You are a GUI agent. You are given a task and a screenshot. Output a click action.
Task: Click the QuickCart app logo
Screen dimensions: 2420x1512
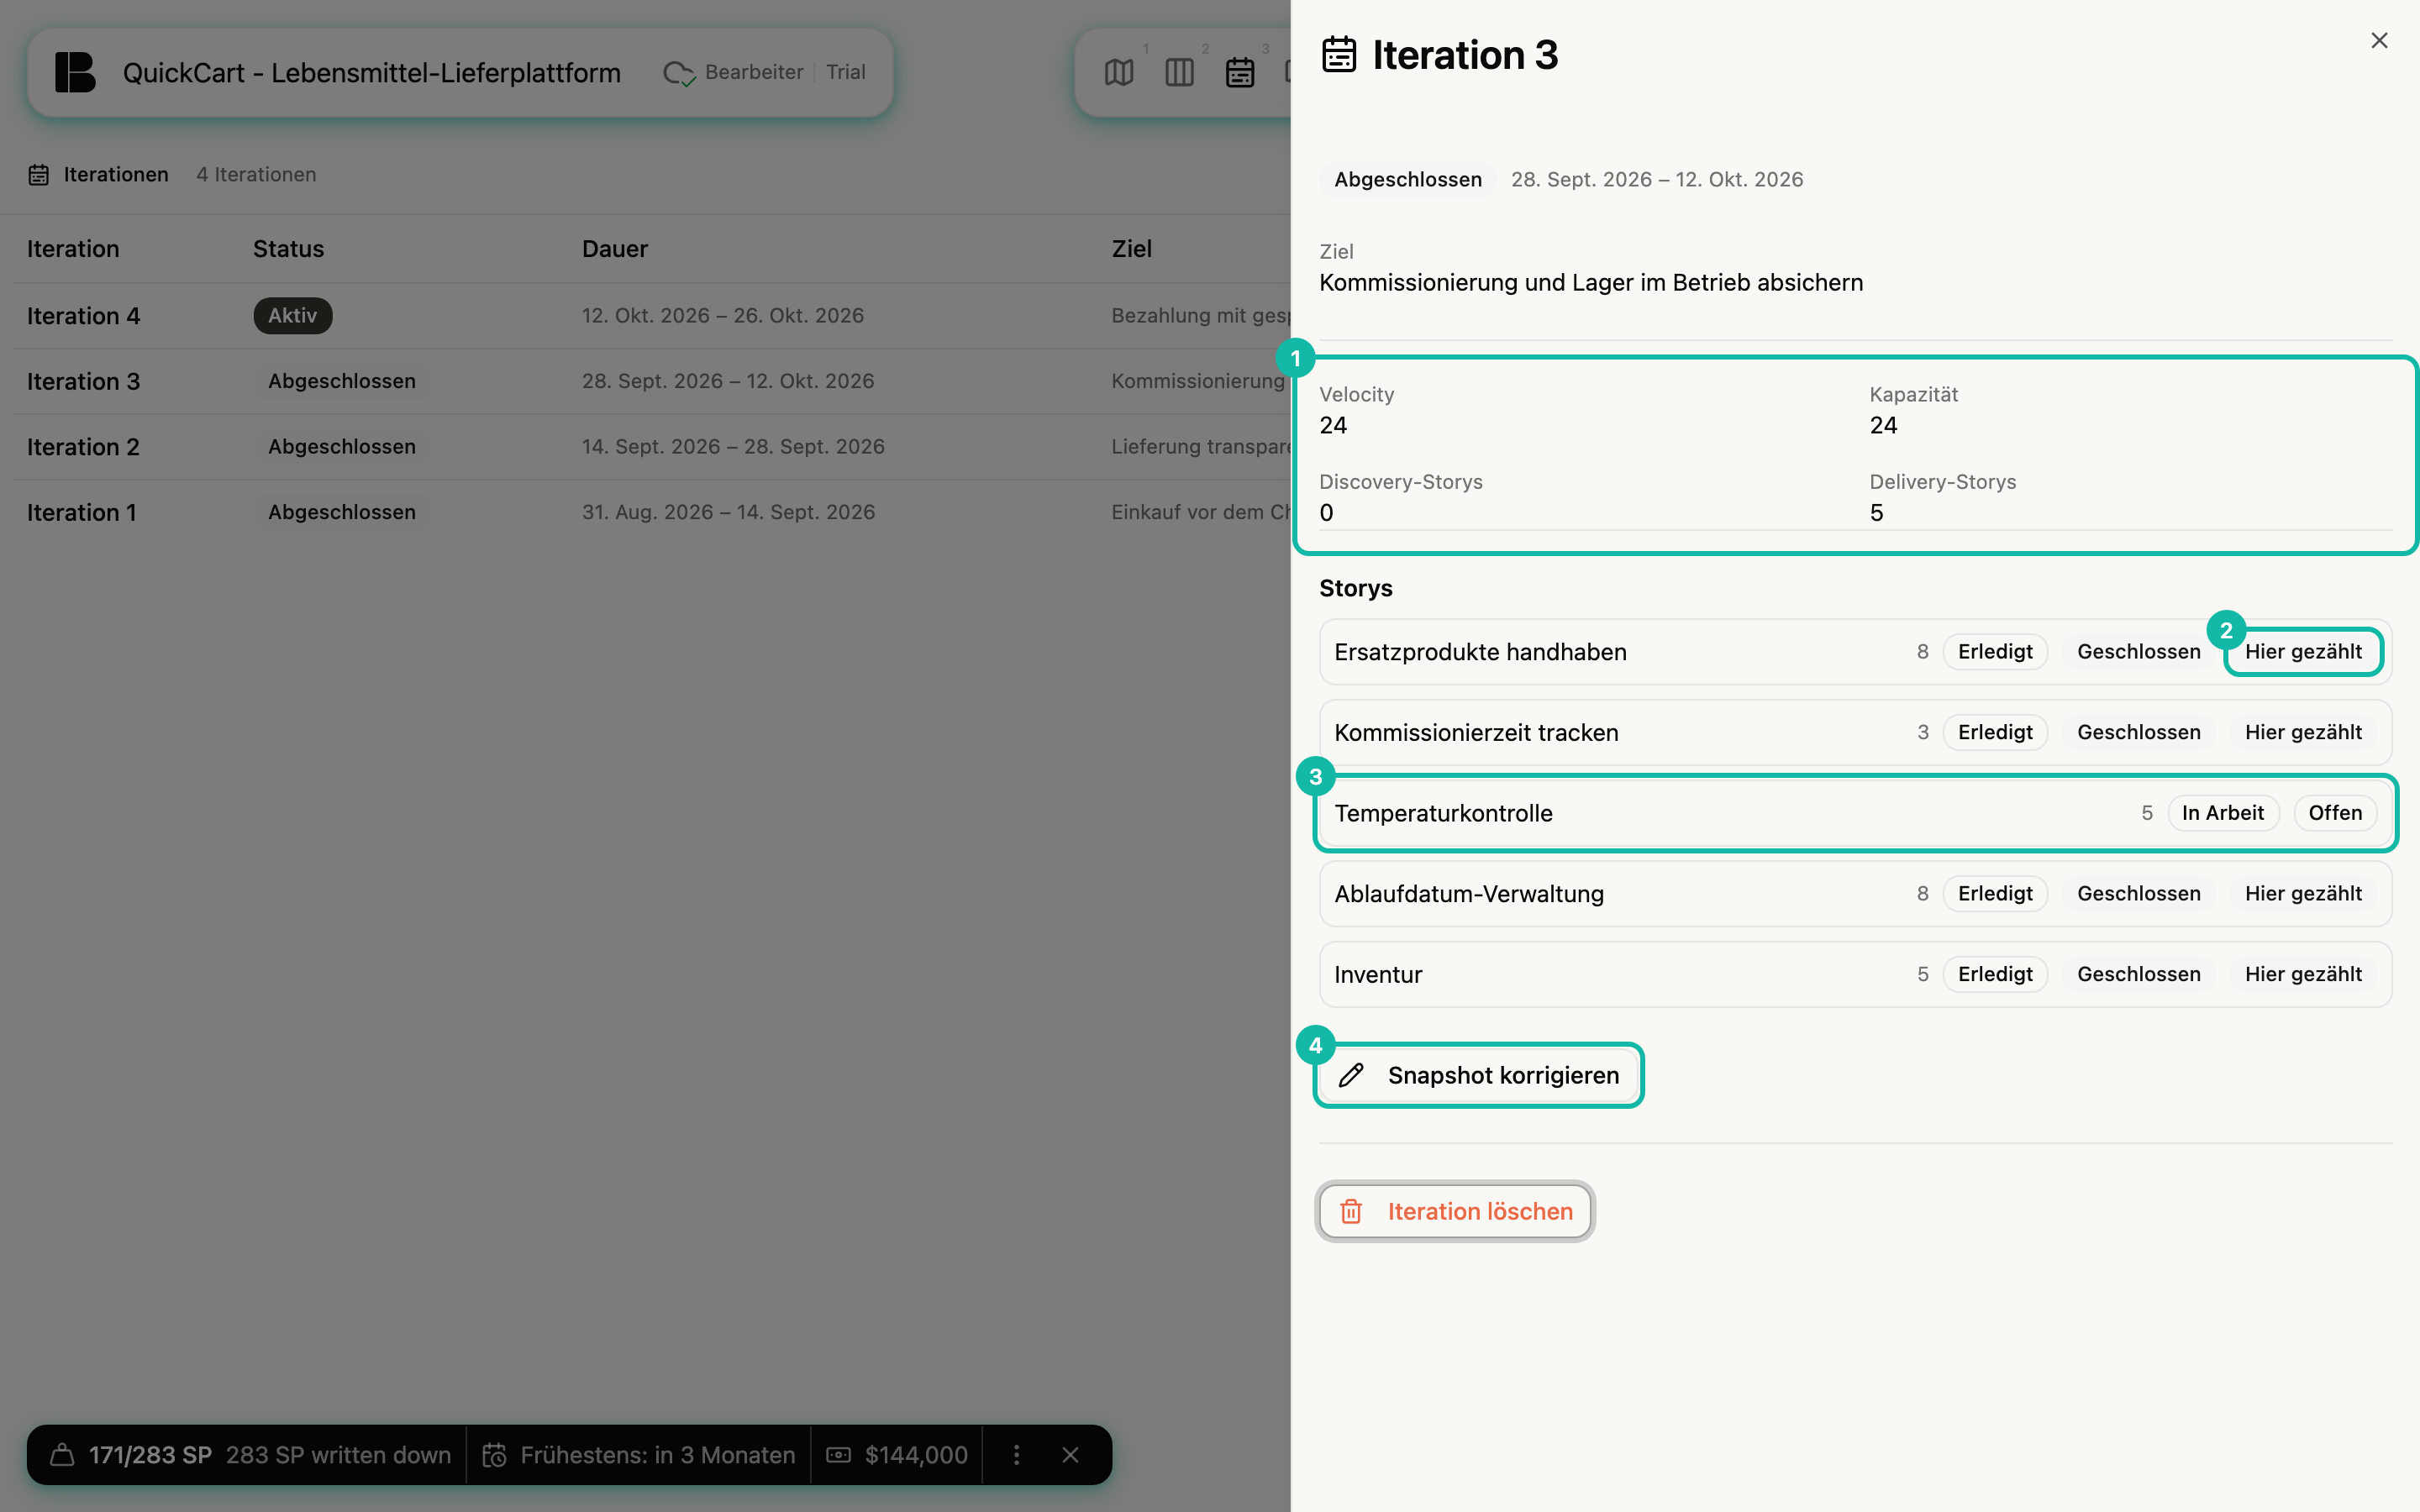(75, 72)
